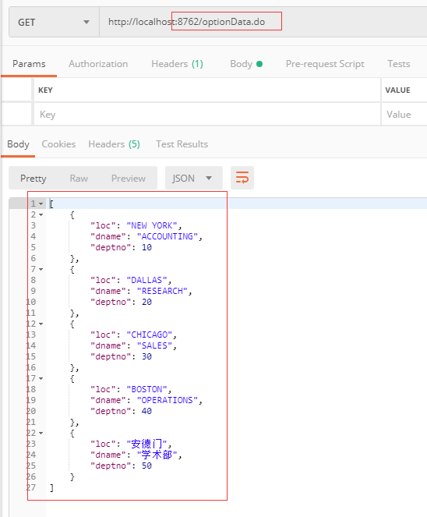Click the Key input cell

coord(207,115)
